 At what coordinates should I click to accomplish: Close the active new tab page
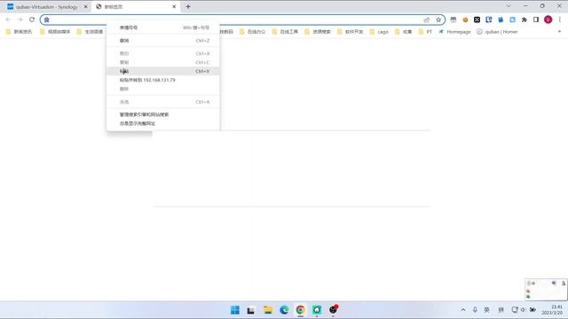point(174,7)
